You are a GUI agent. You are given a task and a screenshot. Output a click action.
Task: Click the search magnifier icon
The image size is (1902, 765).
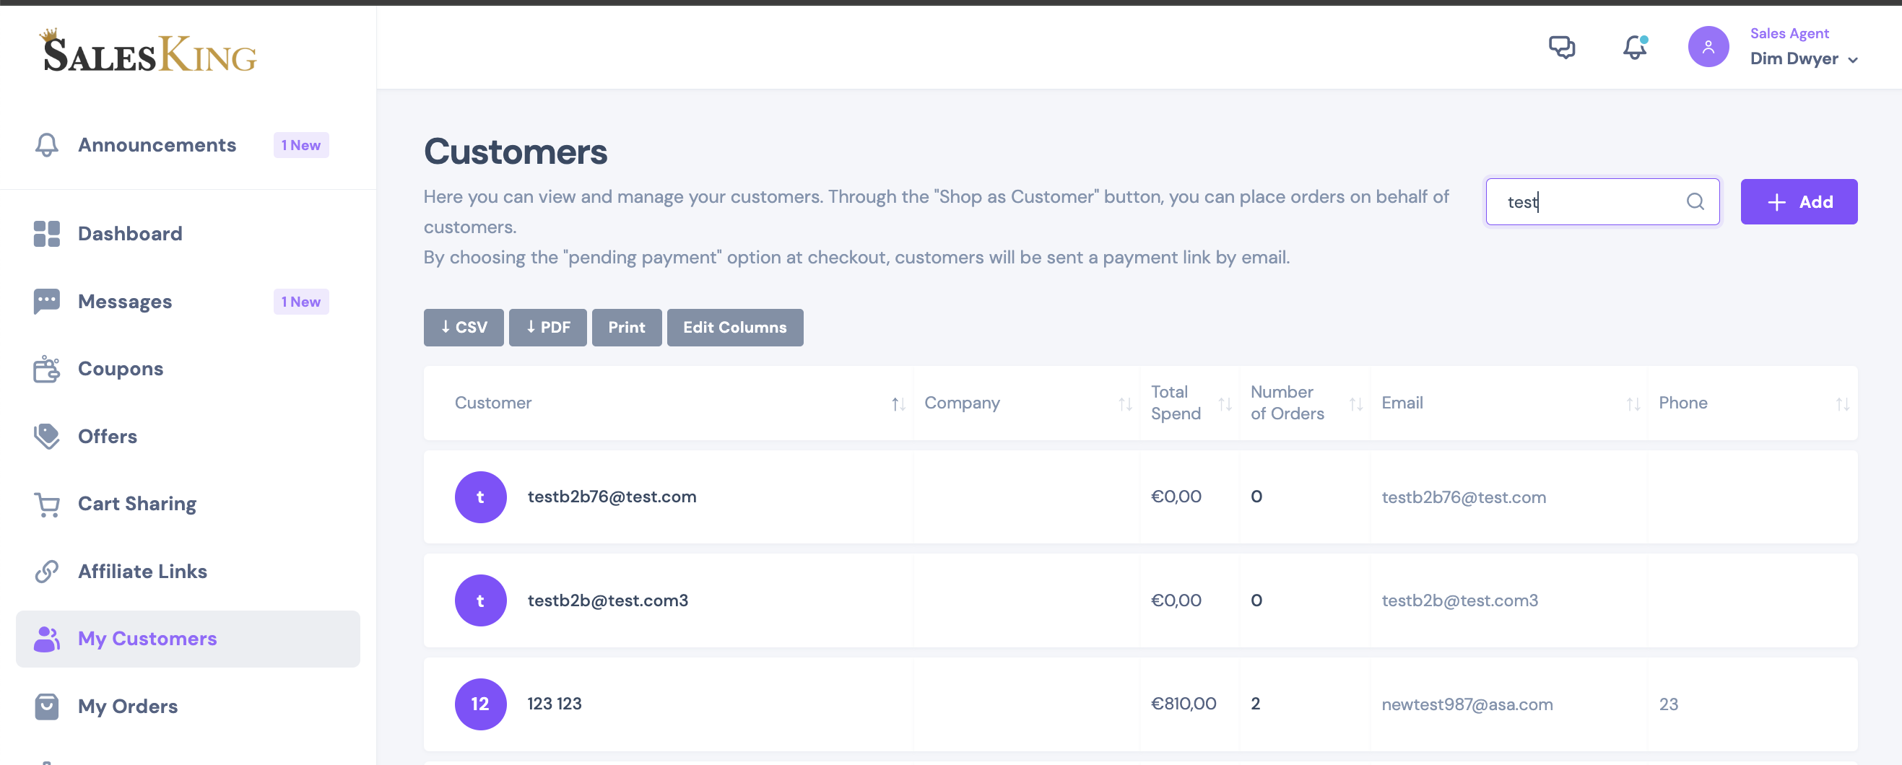[x=1695, y=201]
